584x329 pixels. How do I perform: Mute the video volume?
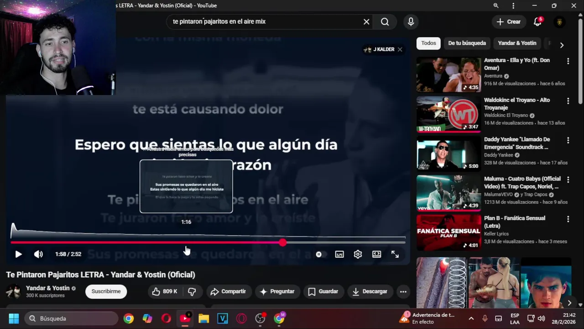pyautogui.click(x=38, y=254)
